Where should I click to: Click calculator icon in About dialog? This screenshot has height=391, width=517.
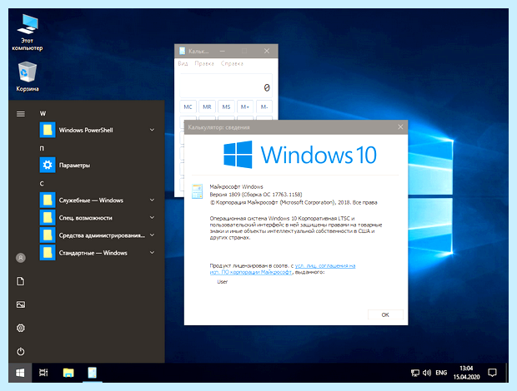tap(197, 191)
